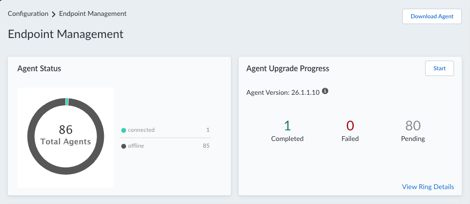Click the Agent Upgrade Progress card title
The image size is (470, 204).
[x=288, y=69]
